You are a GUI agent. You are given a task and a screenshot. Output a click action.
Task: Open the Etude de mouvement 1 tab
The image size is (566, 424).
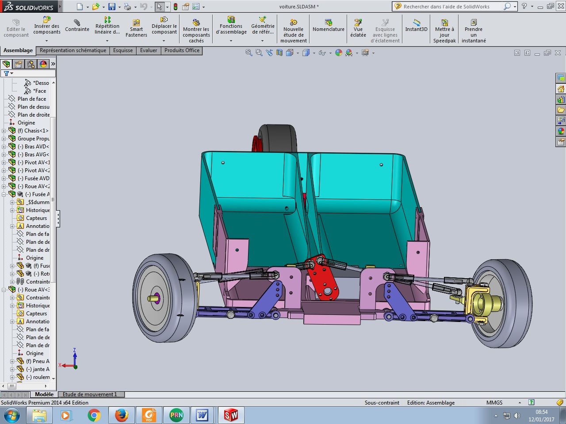90,394
